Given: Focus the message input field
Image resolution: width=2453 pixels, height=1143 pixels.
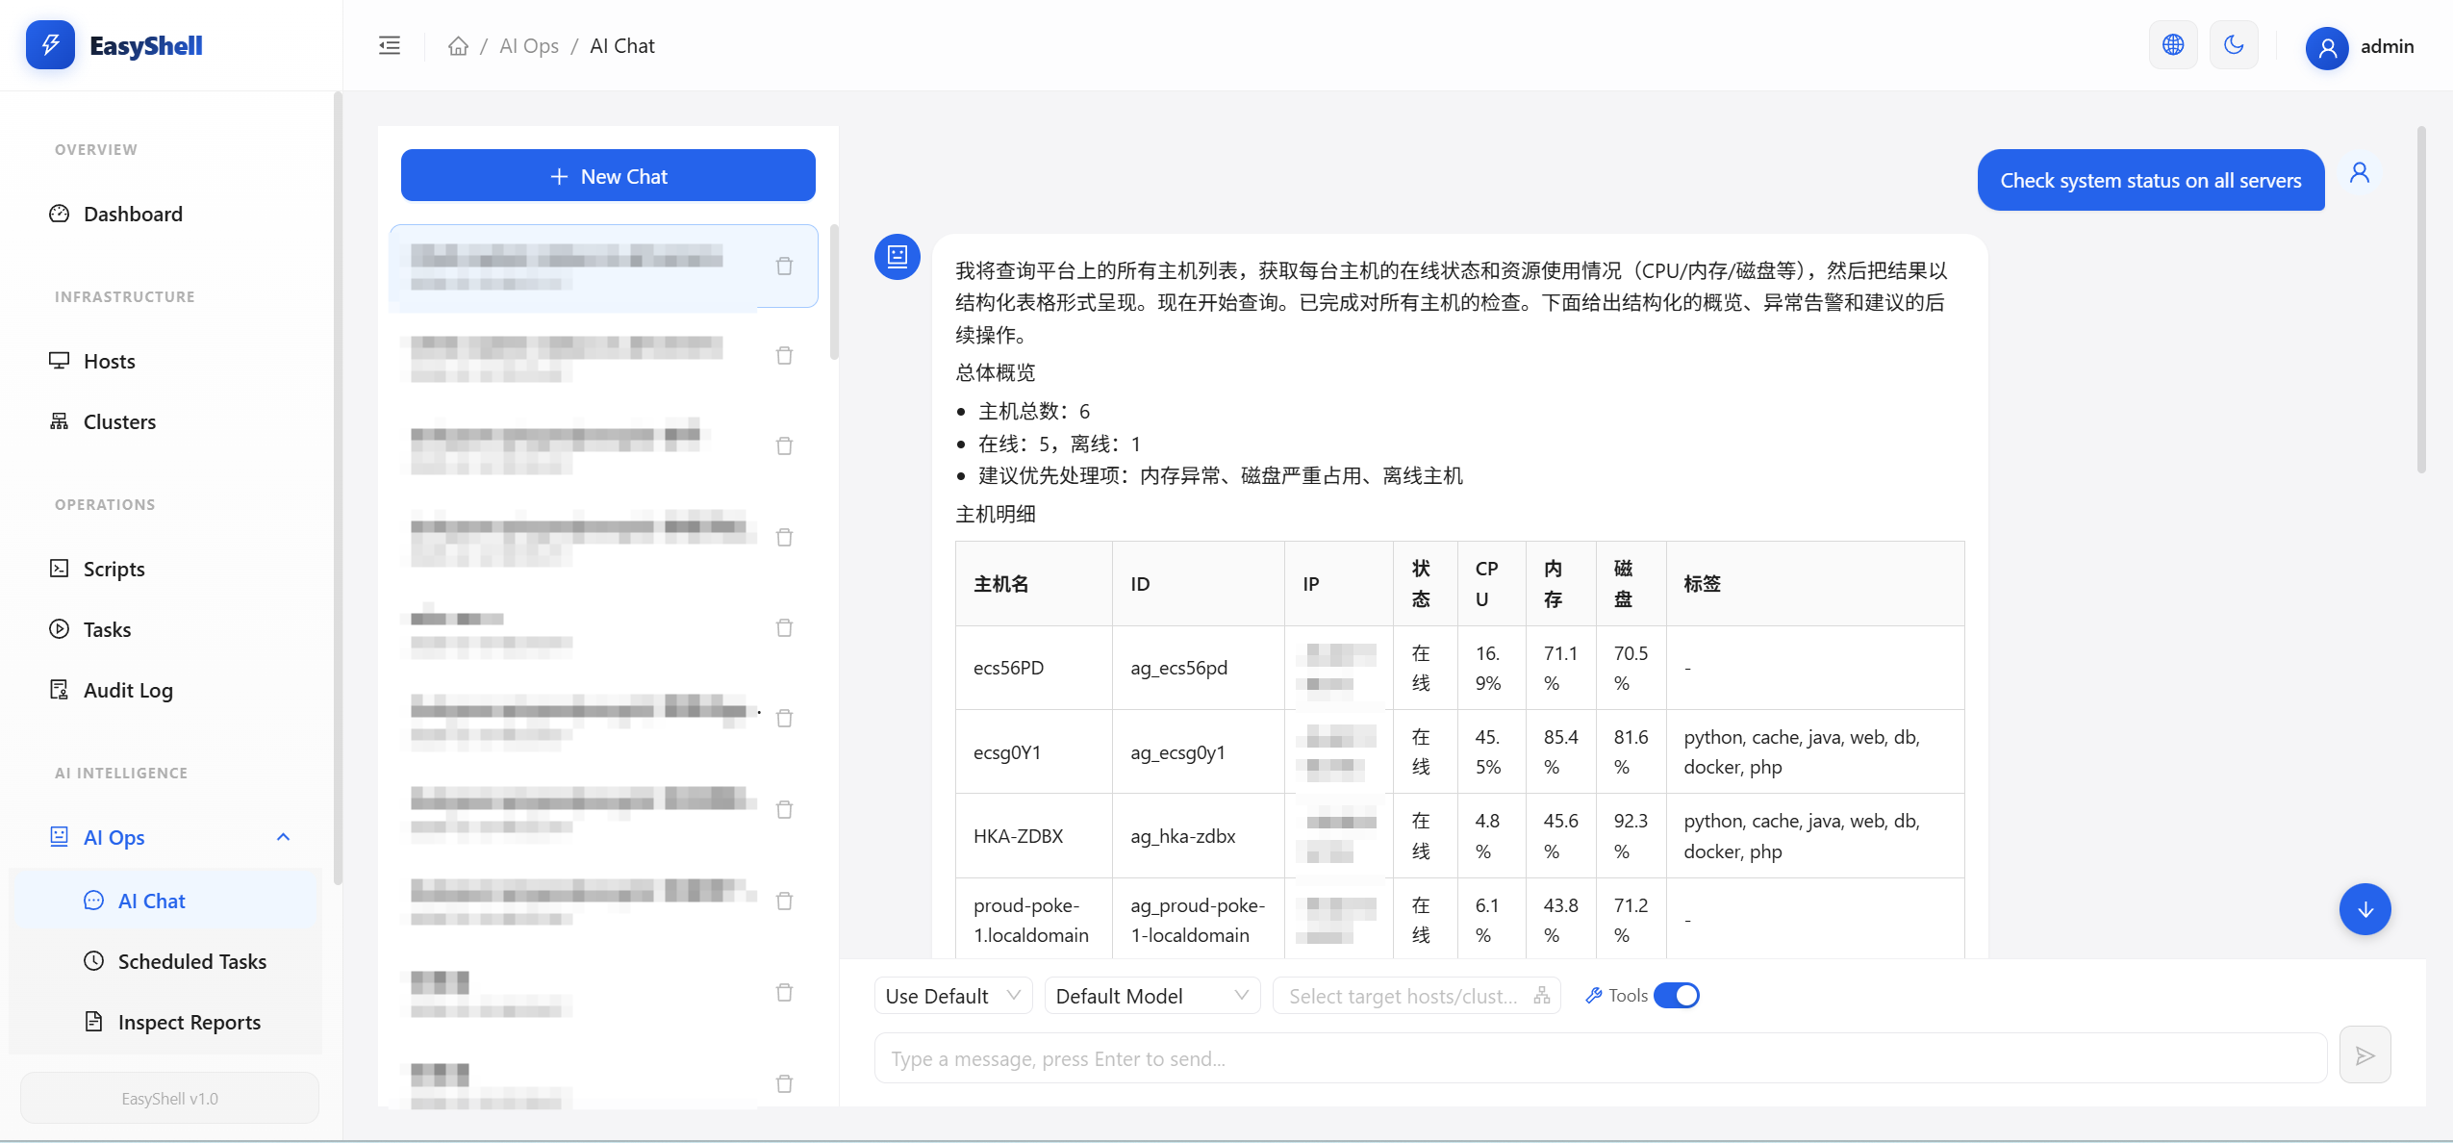Looking at the screenshot, I should click(1600, 1058).
